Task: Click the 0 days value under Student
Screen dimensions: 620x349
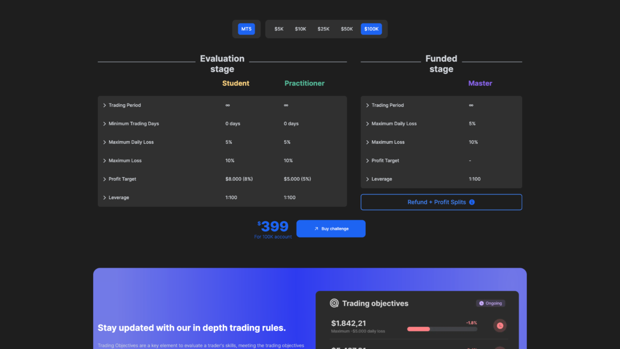Action: (233, 124)
